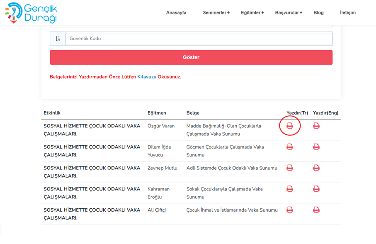Click Adli Sistemde Çocuk Odaklı Vaka Sunumu
The image size is (376, 244).
click(232, 168)
